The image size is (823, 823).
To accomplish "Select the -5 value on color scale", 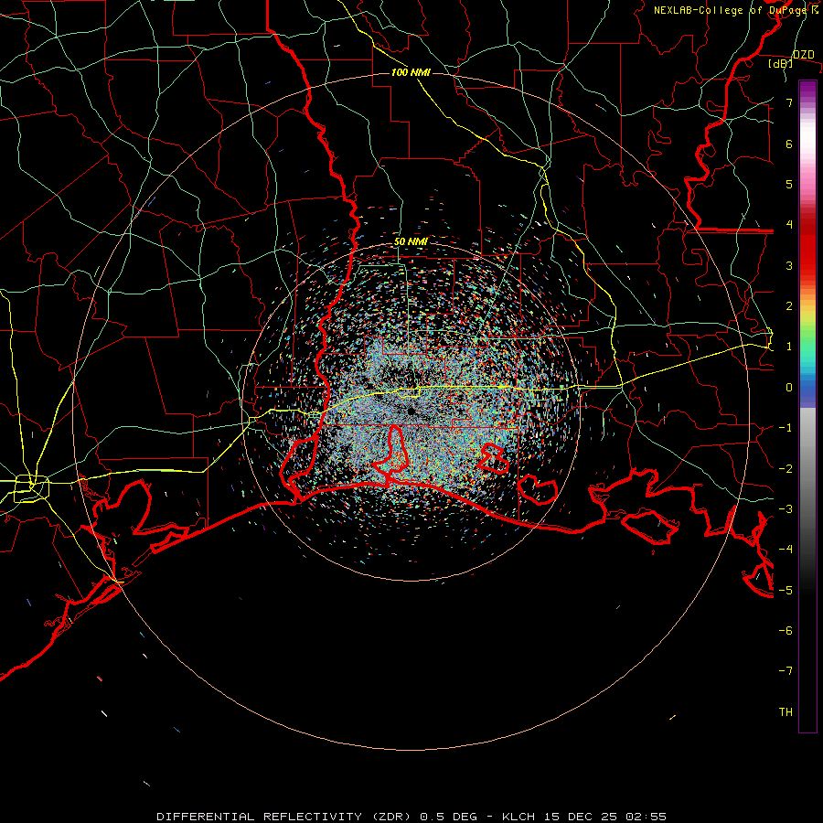I will click(786, 591).
